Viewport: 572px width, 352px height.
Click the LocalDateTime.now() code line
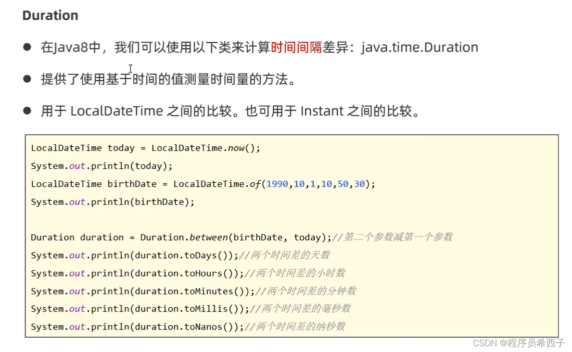(x=144, y=148)
